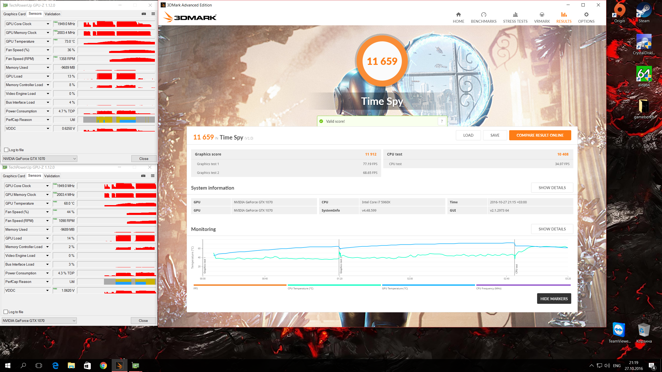Show details for System information
The image size is (662, 372).
tap(552, 188)
